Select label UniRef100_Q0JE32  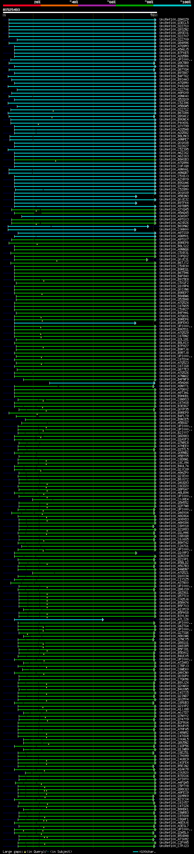174,200
